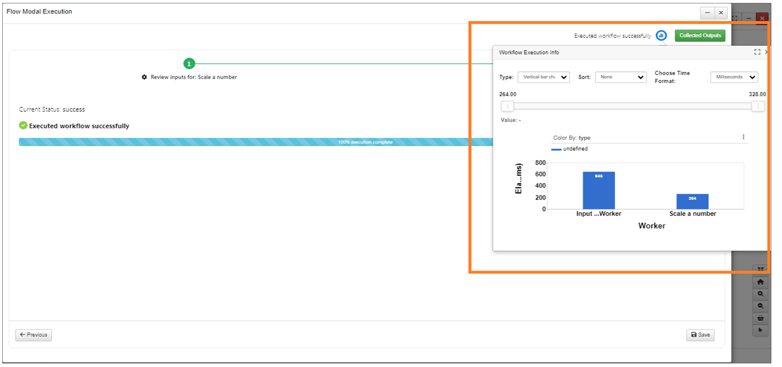Click the Save button

[x=700, y=335]
